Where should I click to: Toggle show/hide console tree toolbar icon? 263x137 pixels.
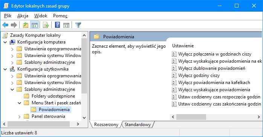tap(35, 25)
